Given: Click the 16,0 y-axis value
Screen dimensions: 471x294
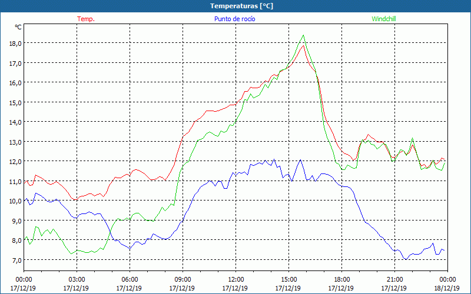Looking at the screenshot, I should point(15,82).
